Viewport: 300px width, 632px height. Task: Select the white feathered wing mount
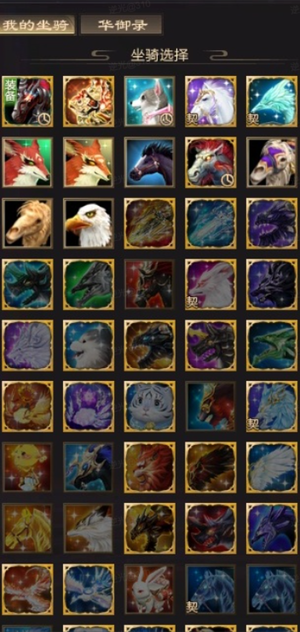[271, 468]
